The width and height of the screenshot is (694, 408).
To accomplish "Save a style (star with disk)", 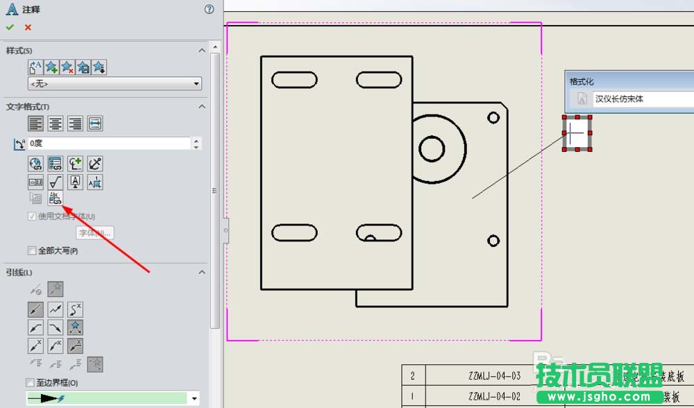I will click(83, 67).
